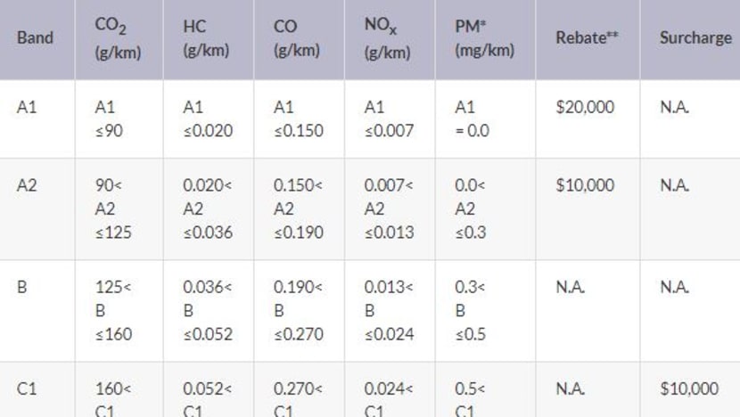Select the PM (mg/km) column header
740x417 pixels.
pyautogui.click(x=484, y=38)
